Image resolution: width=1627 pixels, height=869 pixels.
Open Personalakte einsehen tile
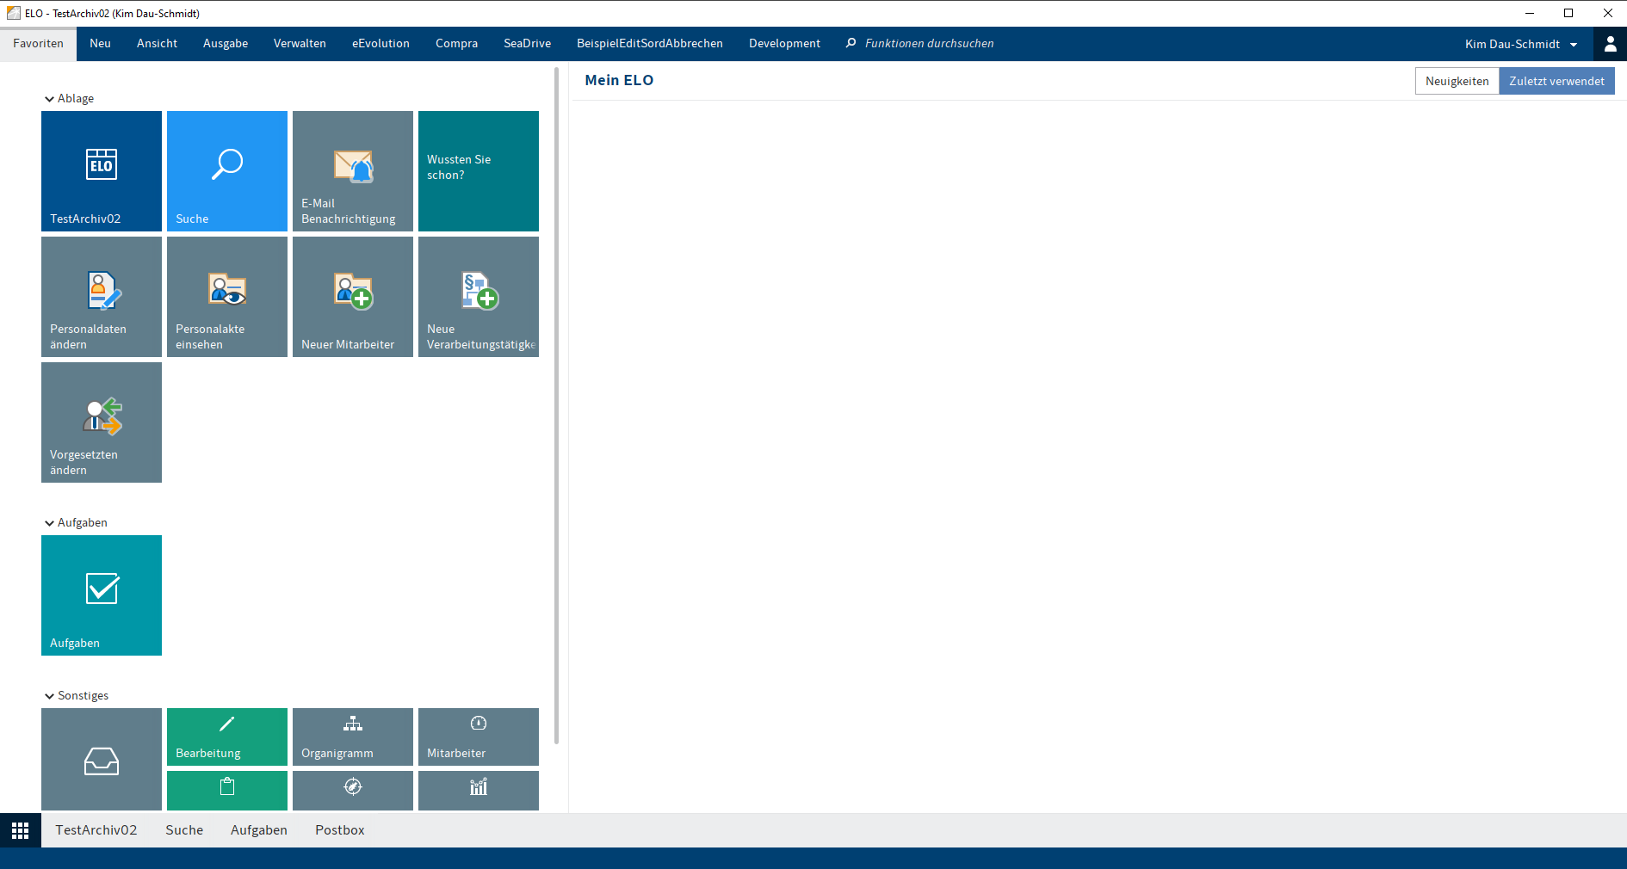[x=227, y=297]
